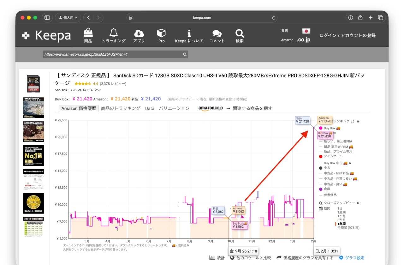This screenshot has width=404, height=265.
Task: Click the アプリ cloud download icon
Action: (x=139, y=33)
